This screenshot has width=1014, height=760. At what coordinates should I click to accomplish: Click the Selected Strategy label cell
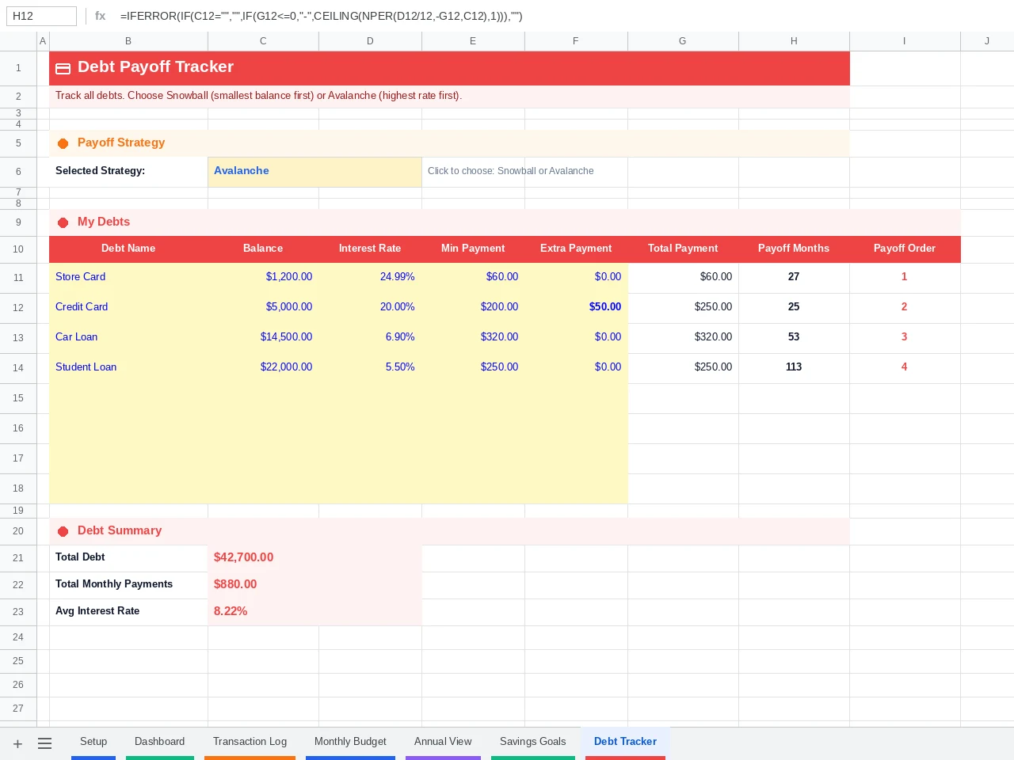(x=128, y=172)
